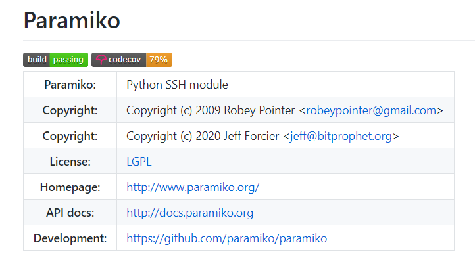Email robeypointer@gmail.com via the link
The image size is (475, 266).
coord(371,110)
